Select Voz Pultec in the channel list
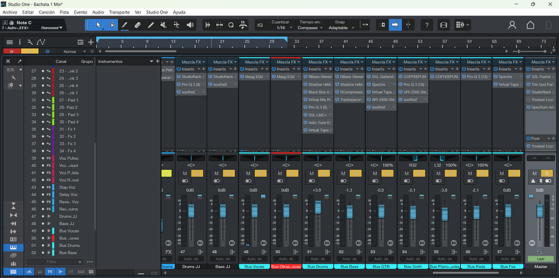This screenshot has height=278, width=559. click(x=67, y=158)
